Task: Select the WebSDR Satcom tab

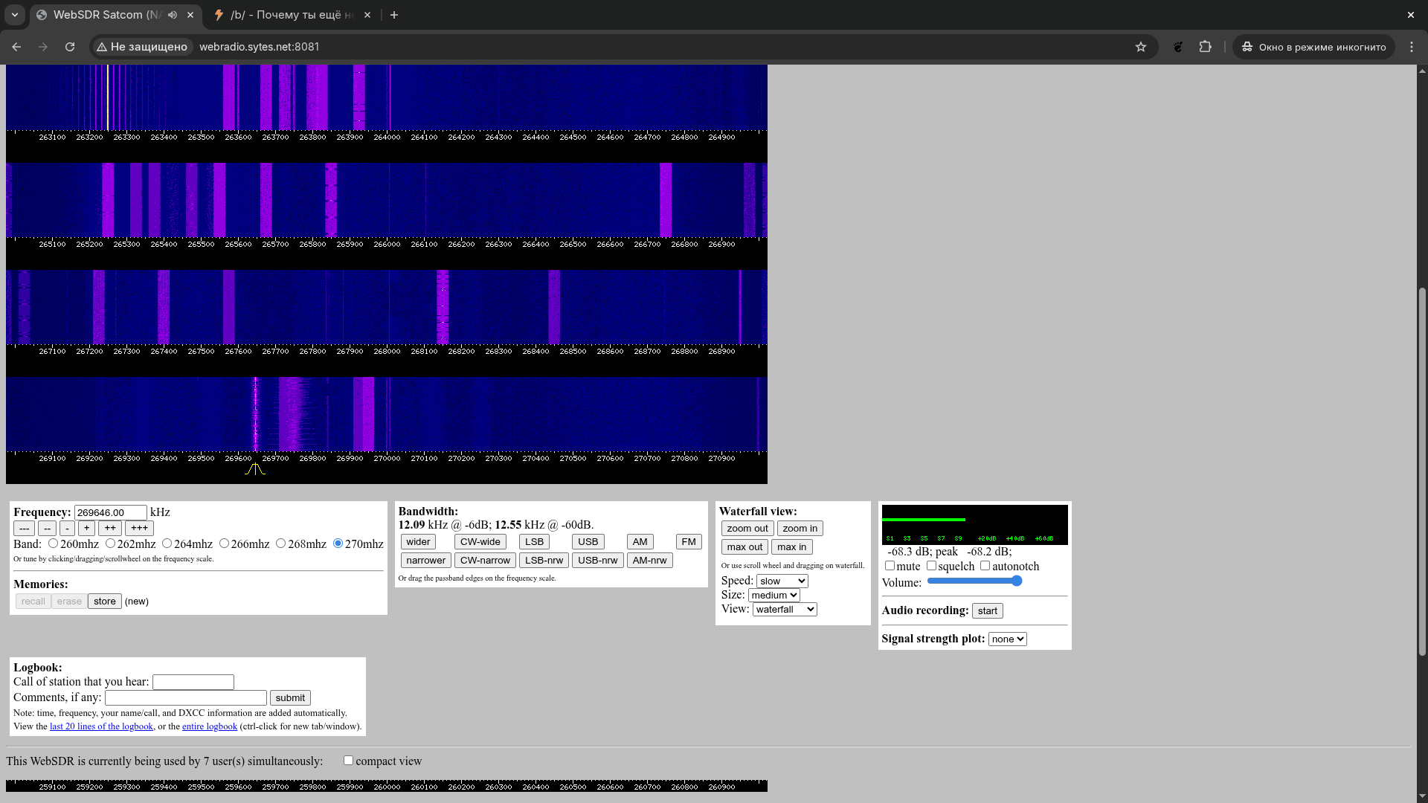Action: click(104, 15)
